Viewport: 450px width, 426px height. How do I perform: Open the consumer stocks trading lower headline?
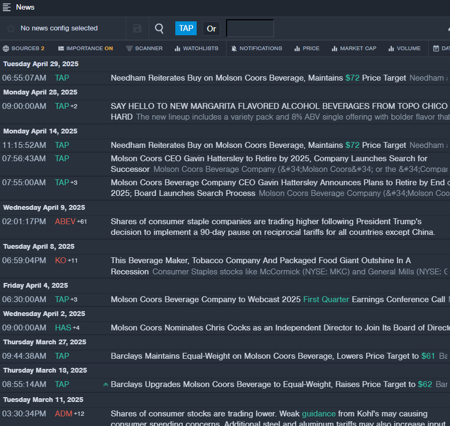point(278,419)
